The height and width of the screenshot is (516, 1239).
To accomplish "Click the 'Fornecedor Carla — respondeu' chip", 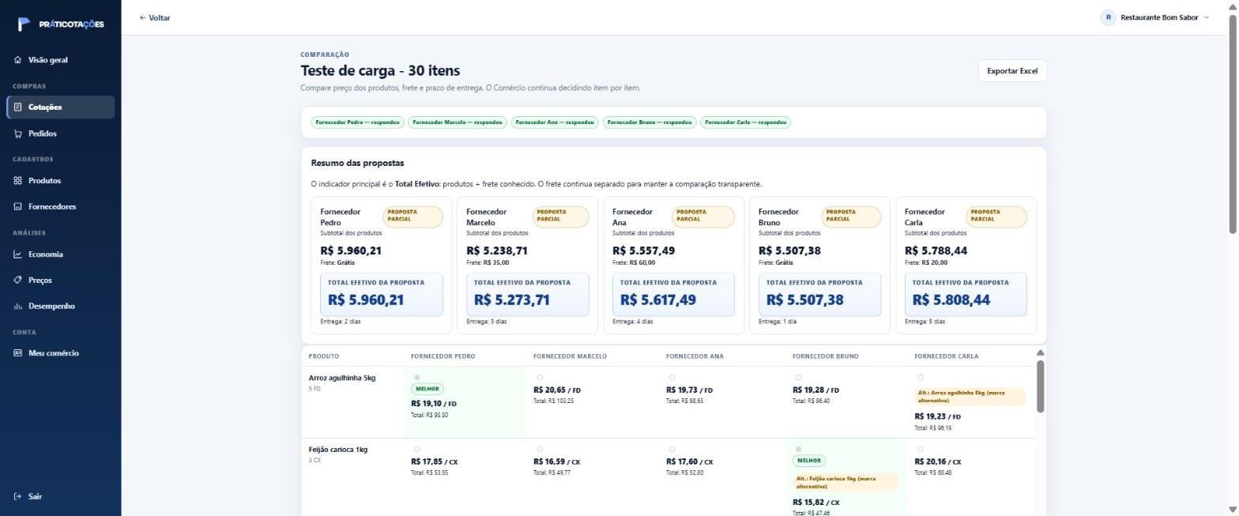I will (x=746, y=122).
